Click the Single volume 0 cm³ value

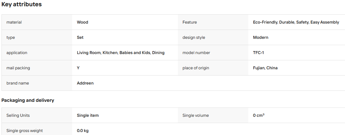pos(258,115)
